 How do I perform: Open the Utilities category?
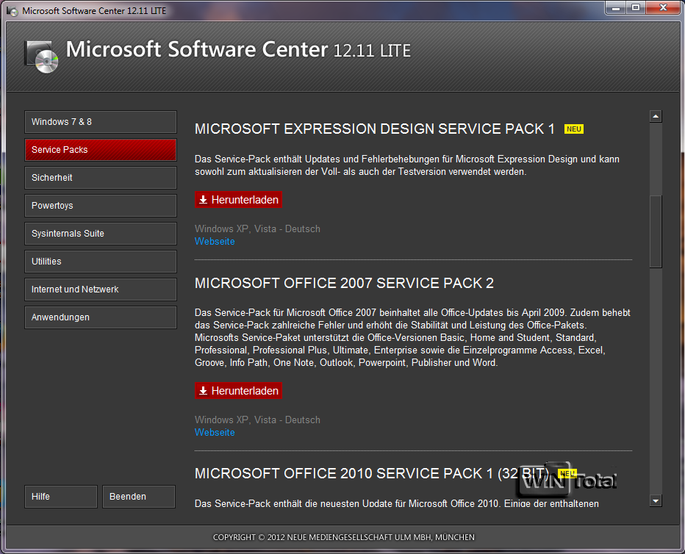pyautogui.click(x=101, y=262)
